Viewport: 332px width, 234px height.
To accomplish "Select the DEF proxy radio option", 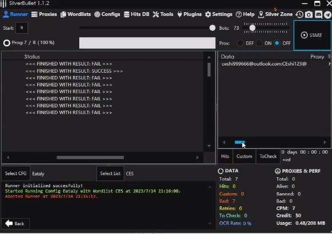I will [x=241, y=43].
